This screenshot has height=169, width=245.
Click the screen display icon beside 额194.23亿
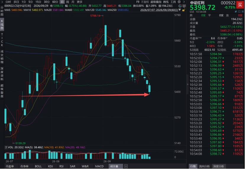click(184, 6)
